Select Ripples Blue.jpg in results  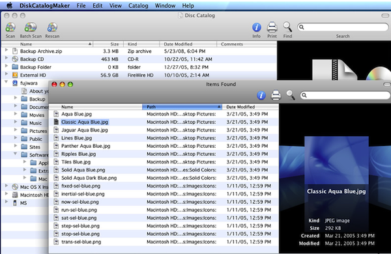pyautogui.click(x=79, y=154)
